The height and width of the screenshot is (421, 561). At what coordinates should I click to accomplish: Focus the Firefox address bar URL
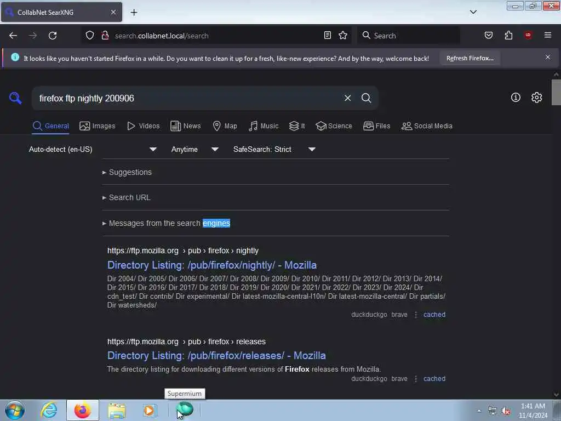pyautogui.click(x=215, y=36)
